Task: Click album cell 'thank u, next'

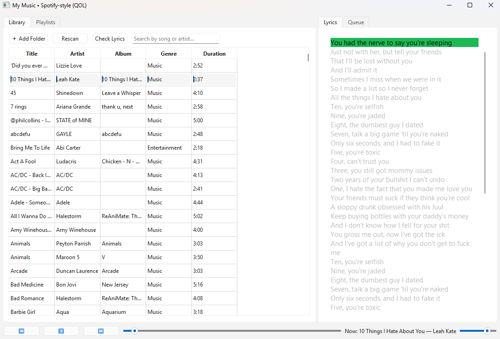Action: click(x=123, y=107)
